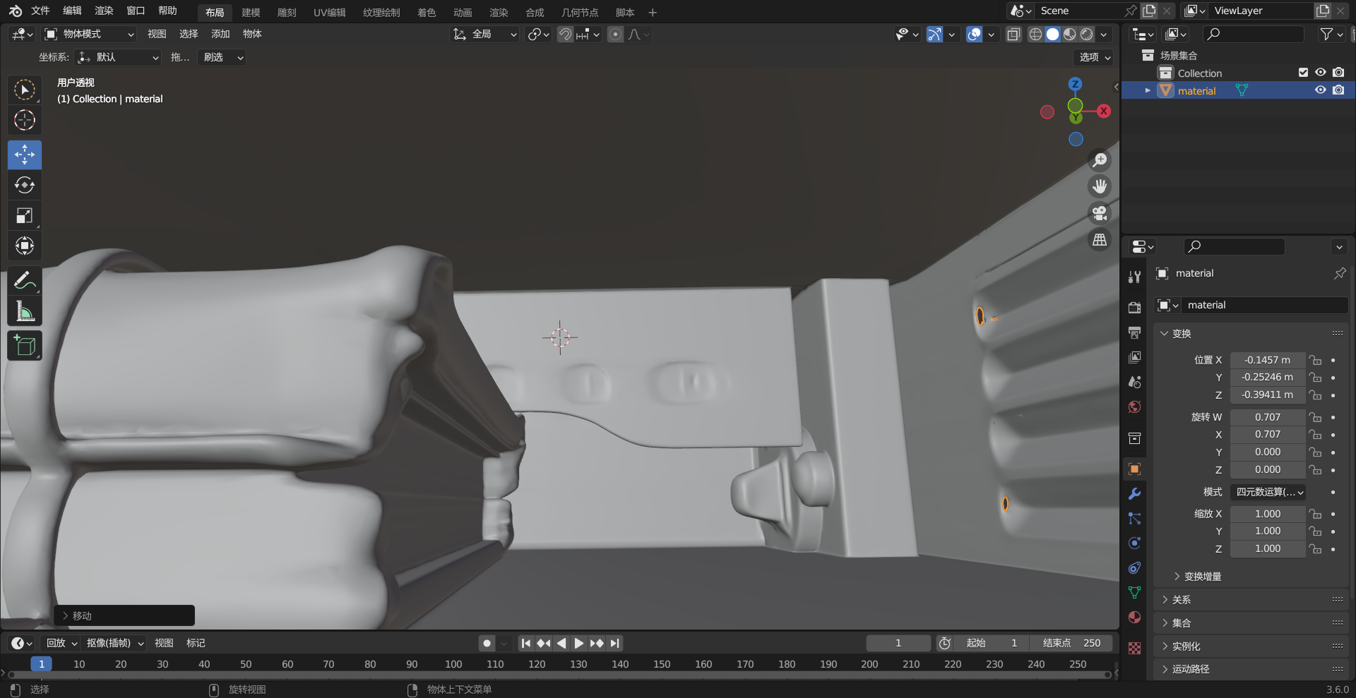Open the Object Mode dropdown

click(89, 35)
